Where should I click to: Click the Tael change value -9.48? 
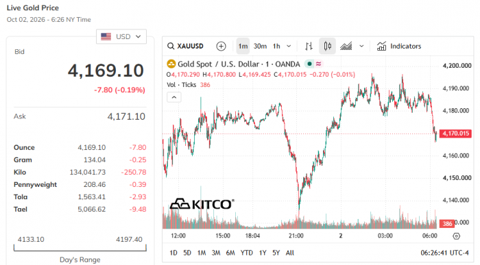(138, 210)
